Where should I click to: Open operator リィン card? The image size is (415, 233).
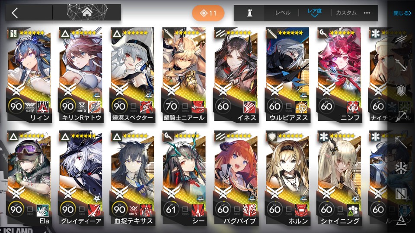[x=29, y=75]
